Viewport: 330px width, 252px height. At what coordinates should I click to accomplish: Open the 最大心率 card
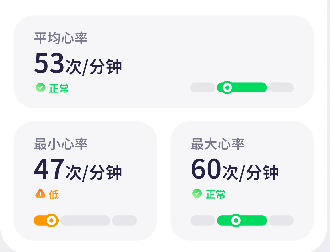coord(242,181)
